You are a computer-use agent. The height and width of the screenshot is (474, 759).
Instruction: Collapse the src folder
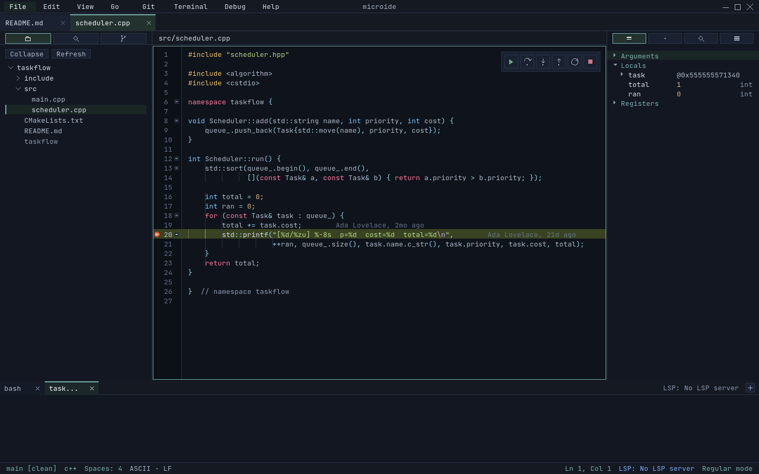pos(18,88)
